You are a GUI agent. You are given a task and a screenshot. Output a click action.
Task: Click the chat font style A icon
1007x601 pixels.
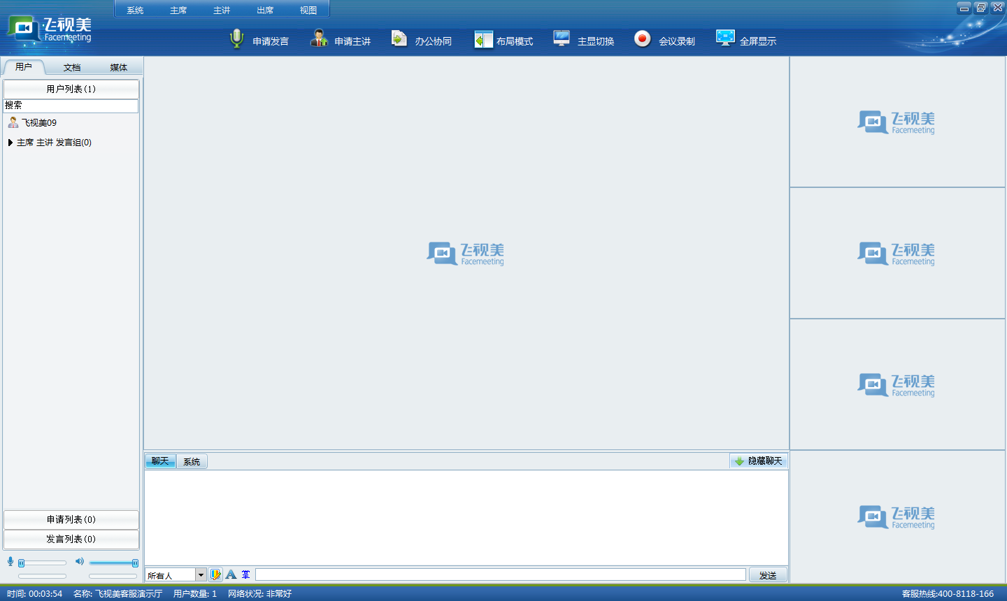coord(231,574)
